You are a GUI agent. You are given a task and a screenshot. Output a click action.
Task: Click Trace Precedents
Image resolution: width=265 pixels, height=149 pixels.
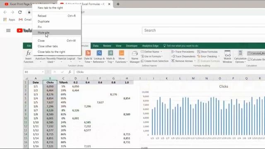tap(183, 52)
